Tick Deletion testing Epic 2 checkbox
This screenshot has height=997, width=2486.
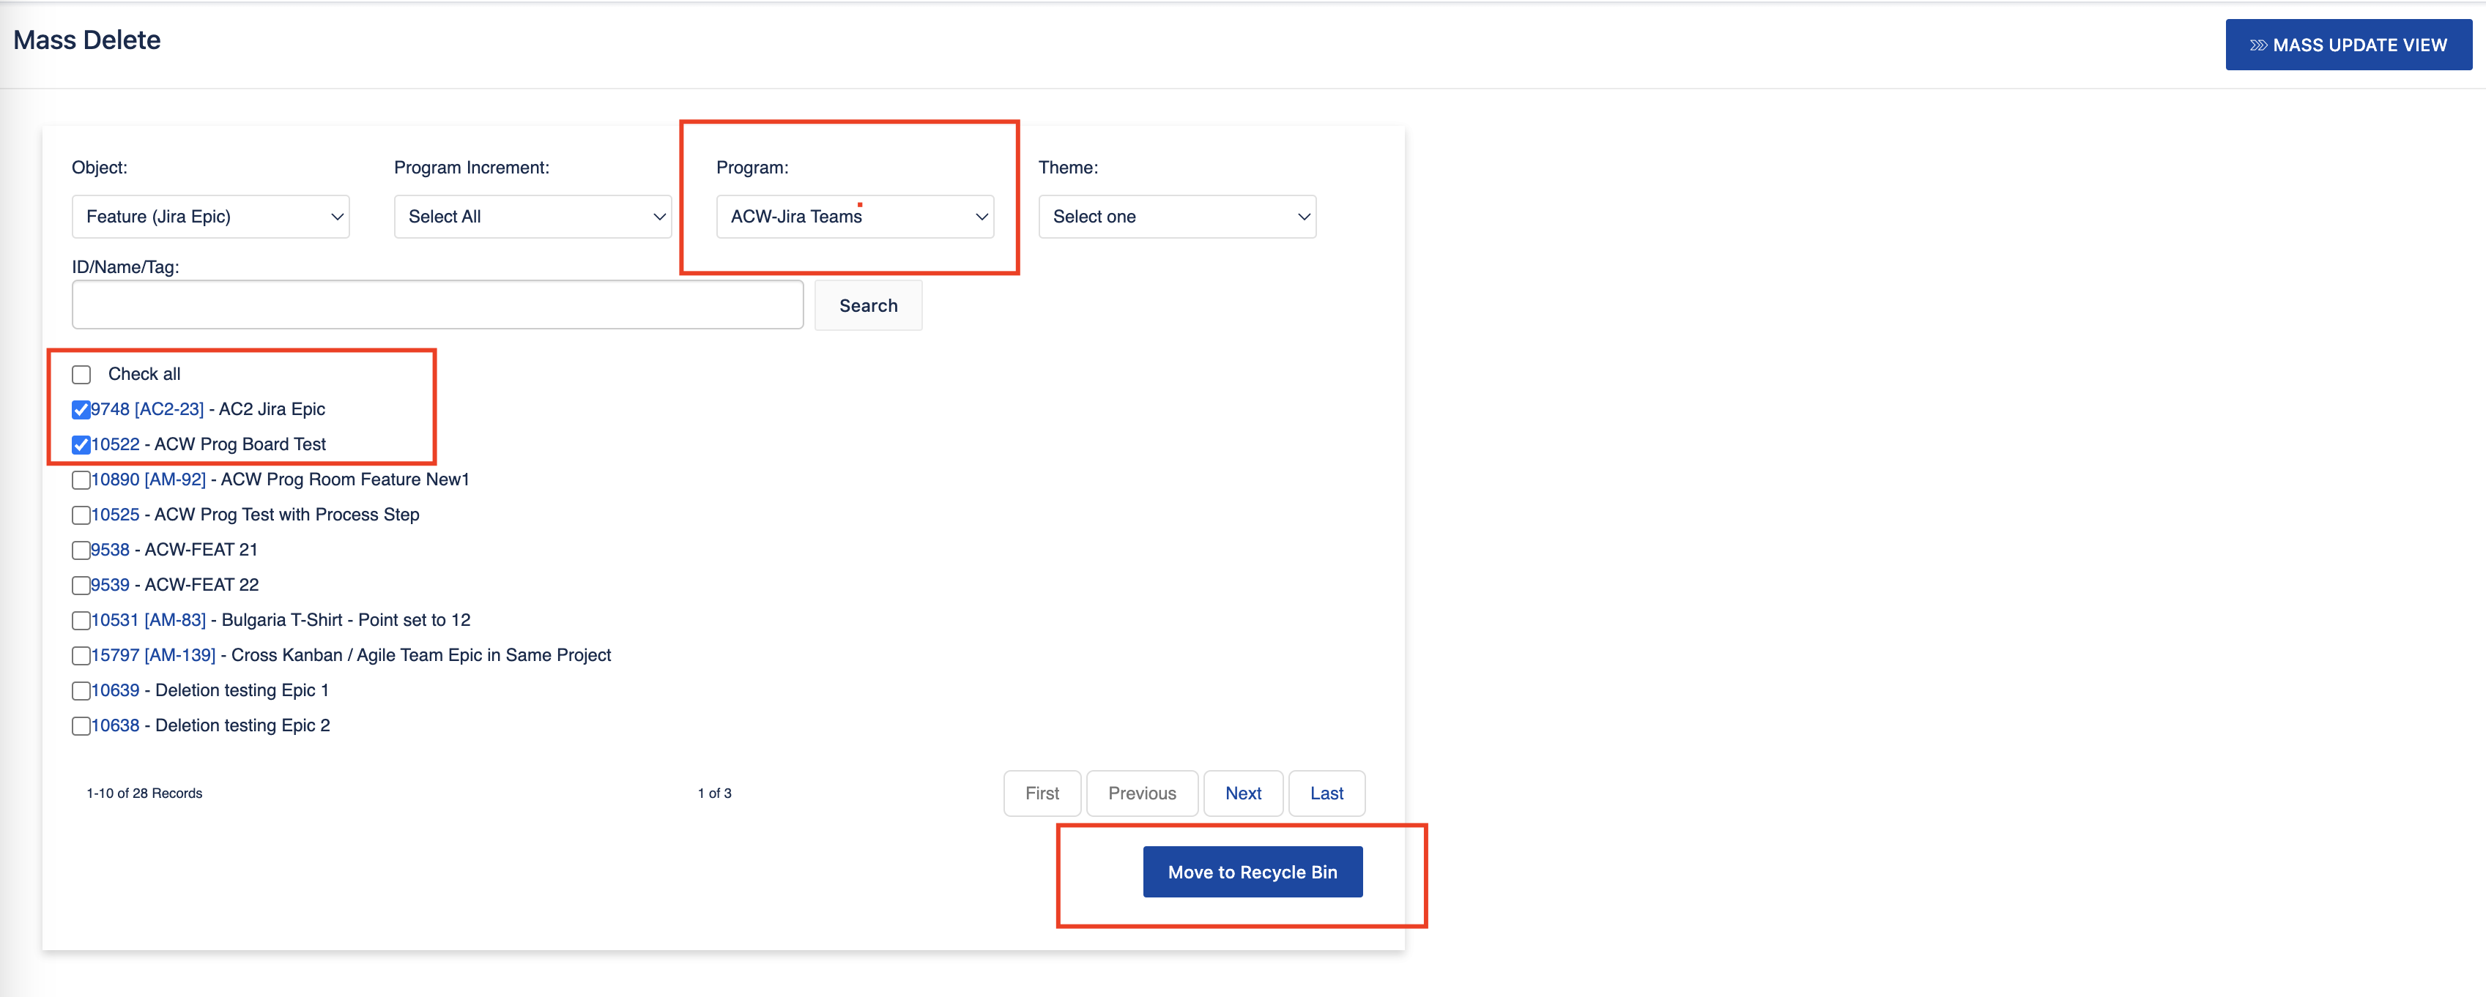pos(82,726)
